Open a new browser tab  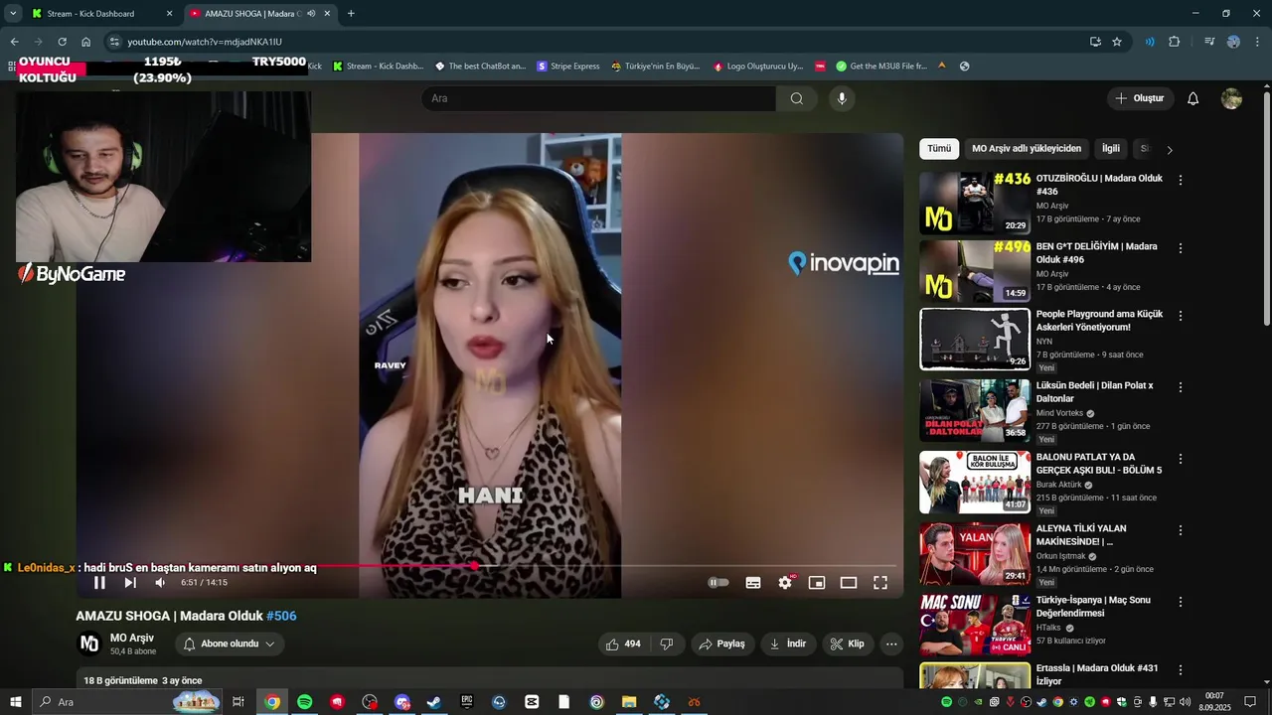tap(351, 14)
